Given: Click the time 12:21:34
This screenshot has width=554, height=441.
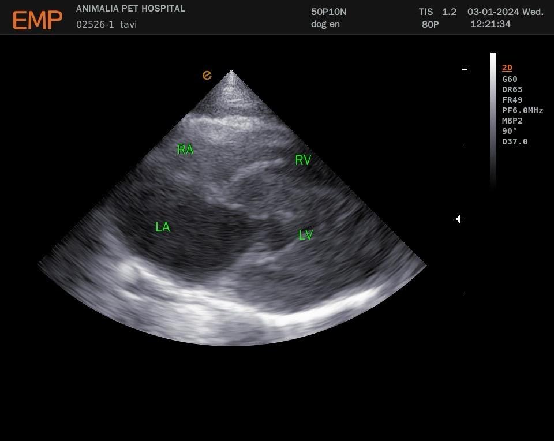Looking at the screenshot, I should pos(491,24).
